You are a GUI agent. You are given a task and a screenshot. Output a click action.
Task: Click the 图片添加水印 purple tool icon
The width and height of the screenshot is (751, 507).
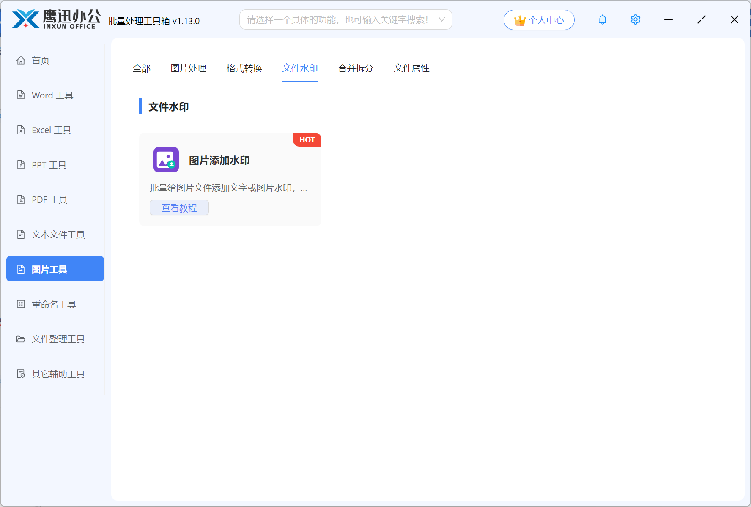166,160
